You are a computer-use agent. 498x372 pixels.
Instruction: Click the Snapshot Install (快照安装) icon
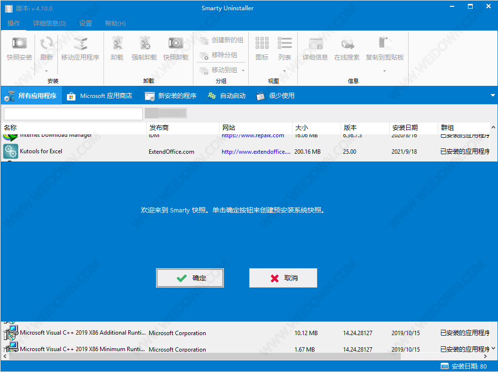tap(19, 44)
